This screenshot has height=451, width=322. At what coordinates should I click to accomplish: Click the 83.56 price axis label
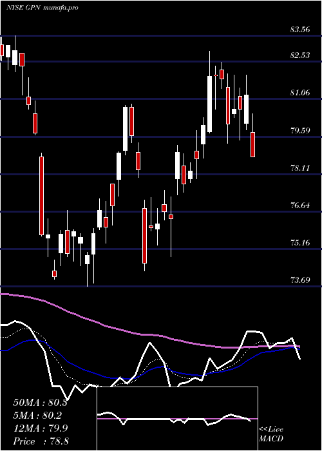click(300, 30)
